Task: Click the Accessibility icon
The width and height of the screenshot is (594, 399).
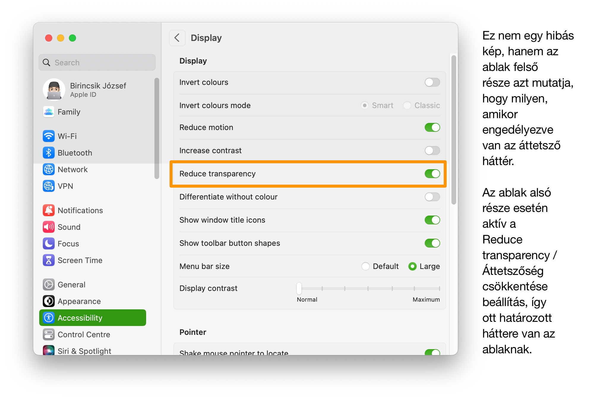Action: pos(49,318)
